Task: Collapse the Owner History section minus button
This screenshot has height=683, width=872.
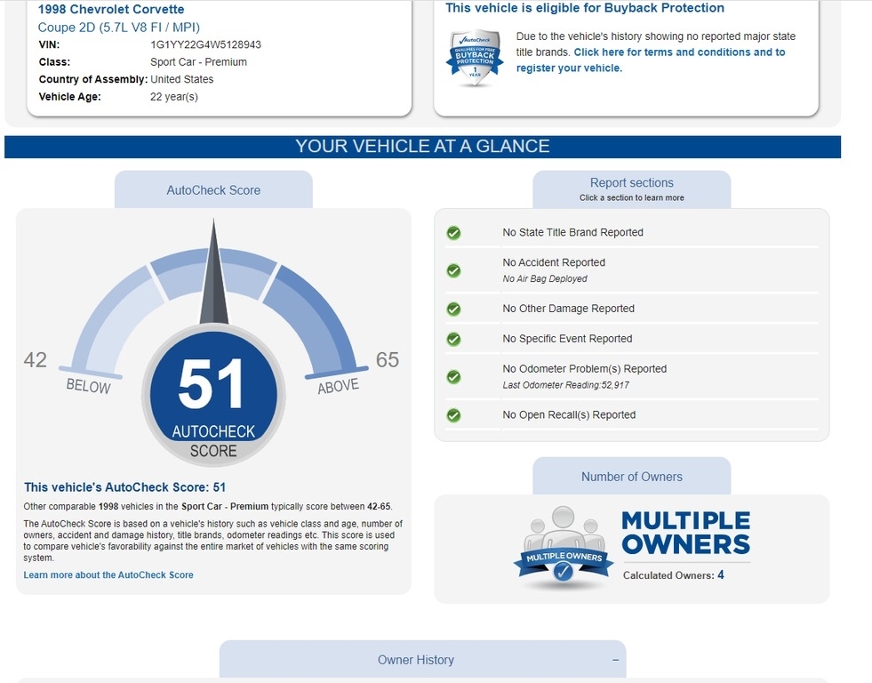Action: [615, 660]
